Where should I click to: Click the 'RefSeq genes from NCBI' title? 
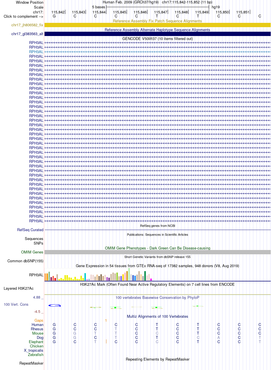coord(157,226)
